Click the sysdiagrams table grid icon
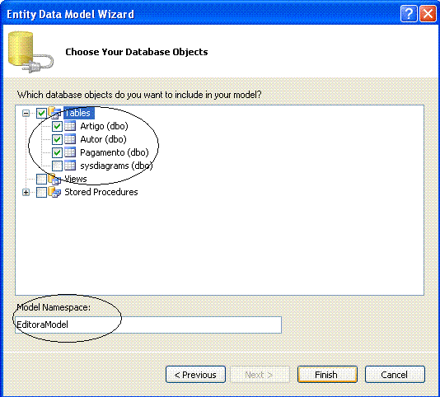440x397 pixels. tap(70, 166)
